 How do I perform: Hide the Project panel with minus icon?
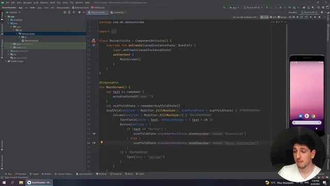tap(84, 12)
